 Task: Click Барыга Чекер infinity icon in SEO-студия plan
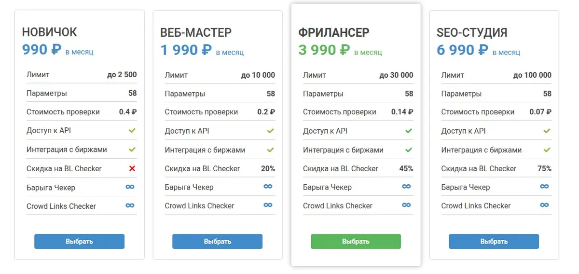pos(544,187)
